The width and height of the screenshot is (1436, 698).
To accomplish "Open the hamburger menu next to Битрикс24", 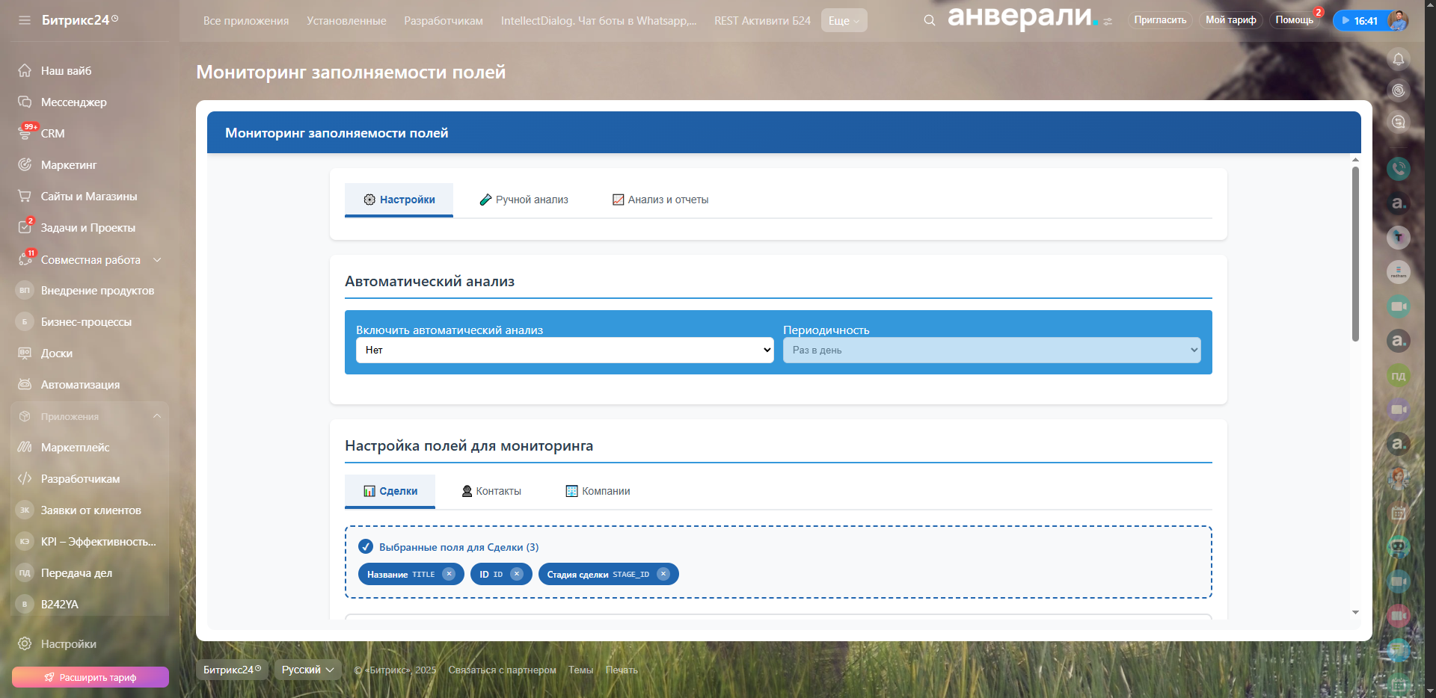I will tap(25, 20).
